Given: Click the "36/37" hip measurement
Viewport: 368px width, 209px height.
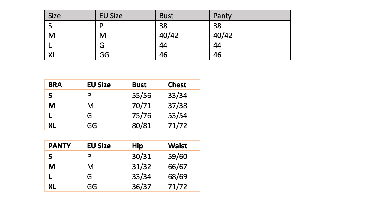Looking at the screenshot, I should 141,187.
